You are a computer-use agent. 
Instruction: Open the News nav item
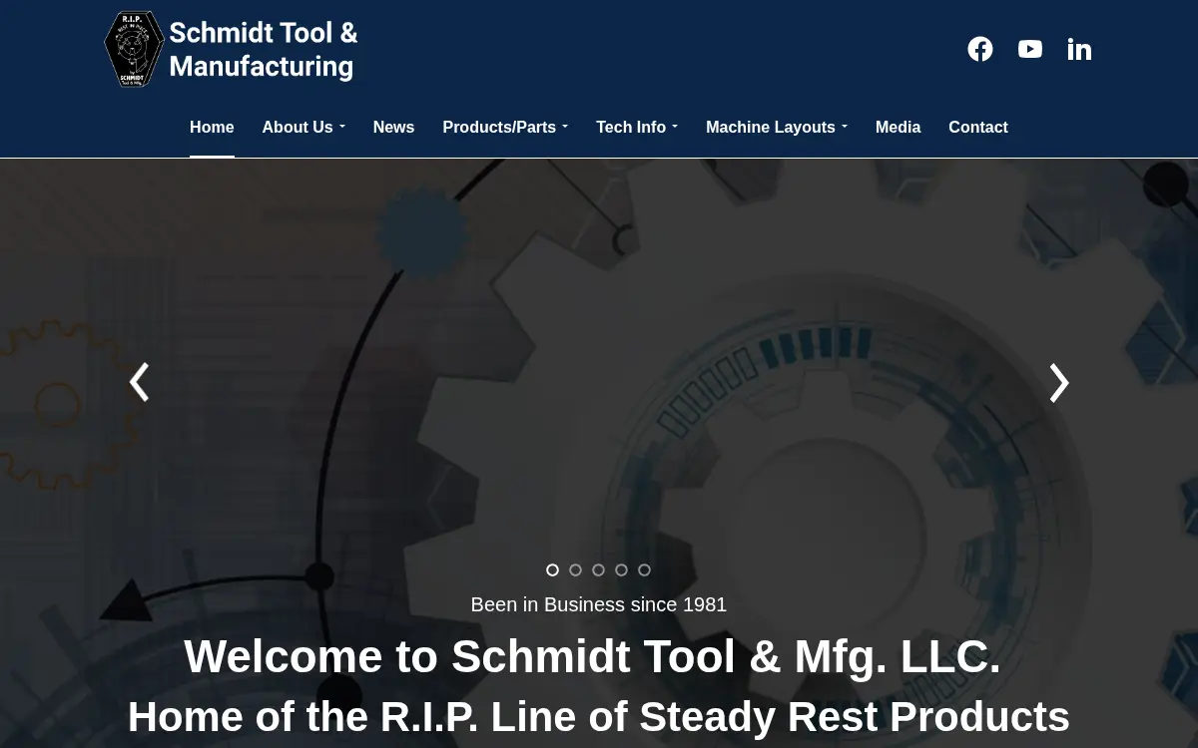(393, 127)
